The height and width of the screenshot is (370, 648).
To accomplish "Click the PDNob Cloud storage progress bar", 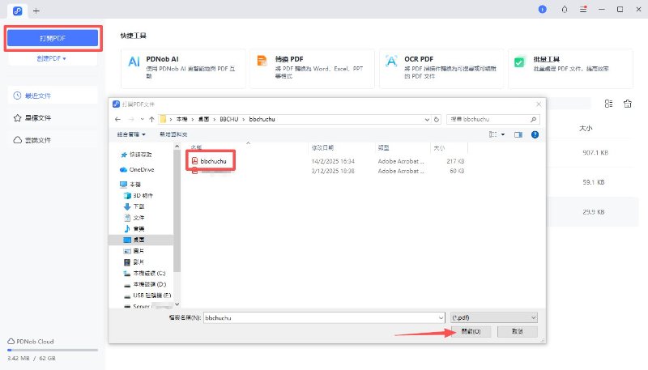I will coord(53,351).
